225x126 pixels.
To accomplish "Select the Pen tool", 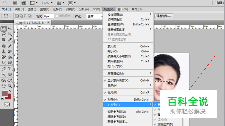I will point(4,69).
